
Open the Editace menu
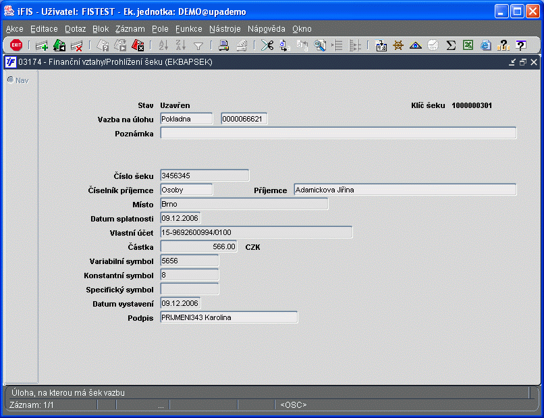[x=44, y=29]
